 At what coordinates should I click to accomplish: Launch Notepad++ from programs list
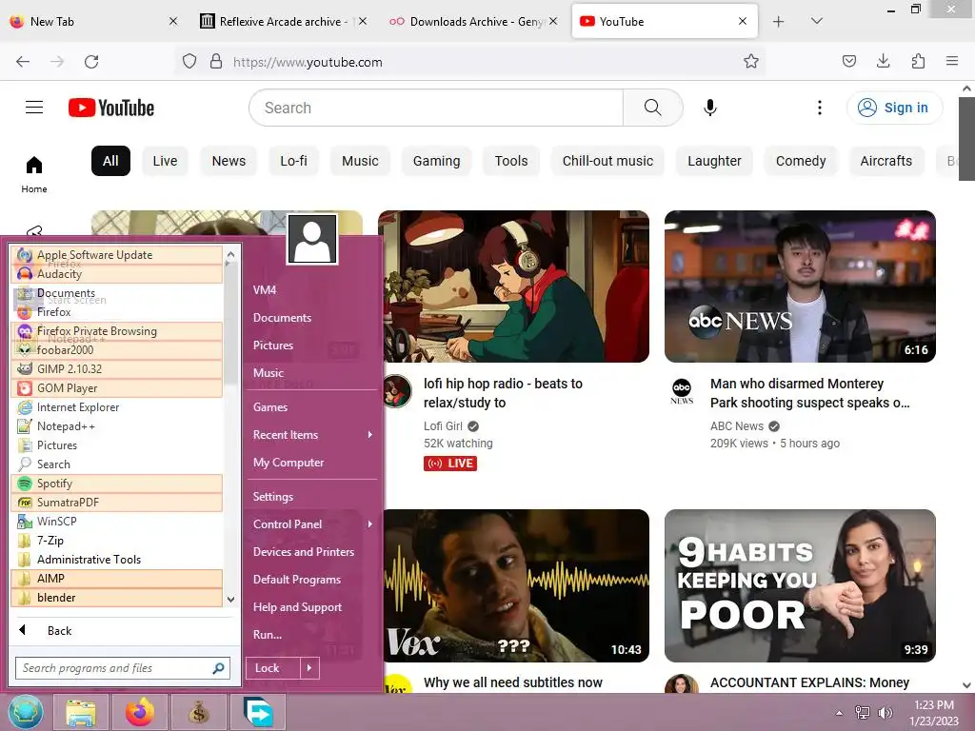point(117,426)
